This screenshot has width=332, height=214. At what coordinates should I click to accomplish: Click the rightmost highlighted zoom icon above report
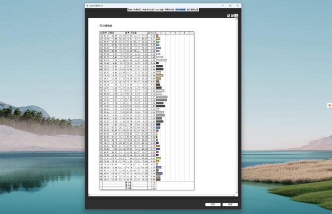coord(236,16)
